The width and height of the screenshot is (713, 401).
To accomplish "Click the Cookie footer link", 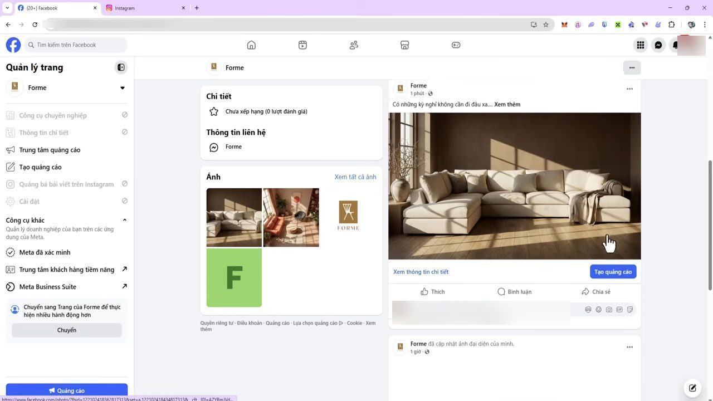I will click(x=354, y=323).
